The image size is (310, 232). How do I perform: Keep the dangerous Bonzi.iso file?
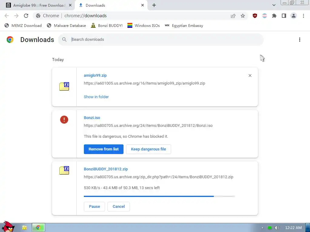(x=148, y=149)
